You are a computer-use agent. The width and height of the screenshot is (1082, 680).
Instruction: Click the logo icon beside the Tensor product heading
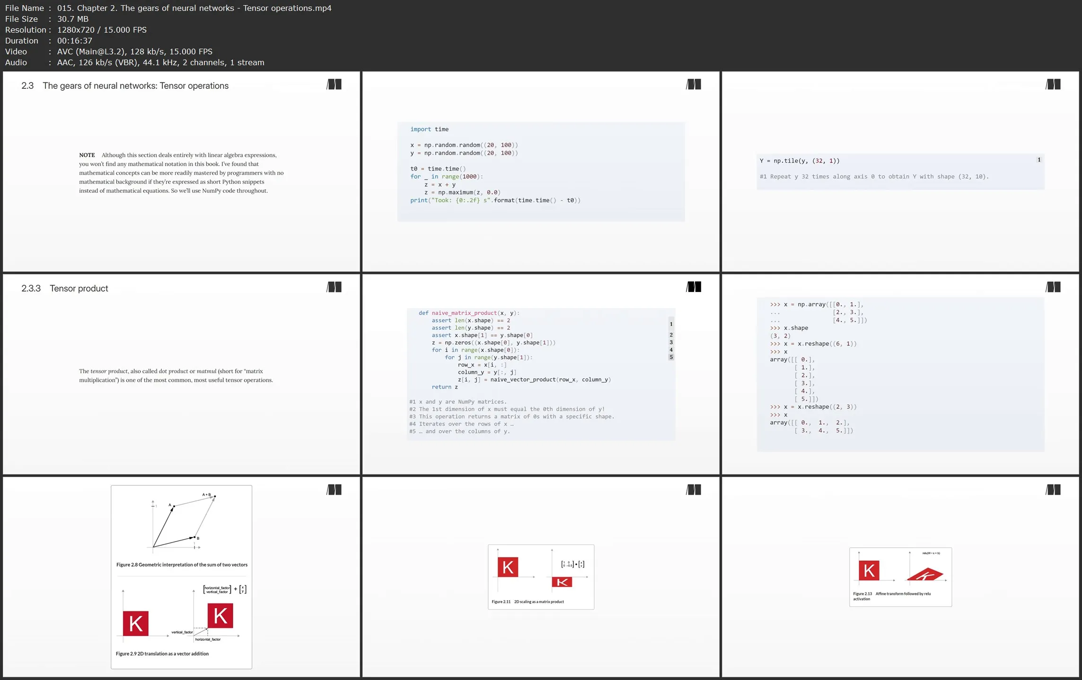coord(334,287)
